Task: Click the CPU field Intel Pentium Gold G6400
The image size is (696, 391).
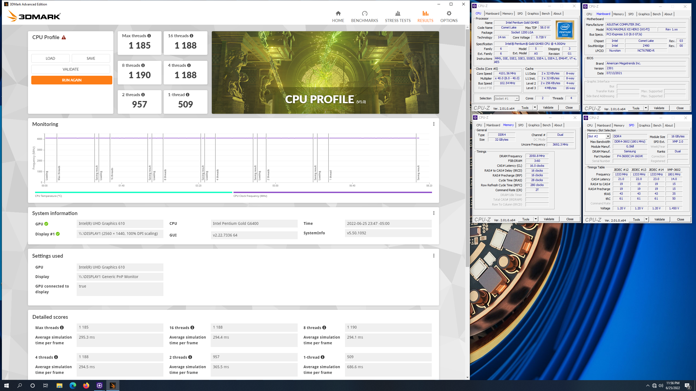Action: click(x=254, y=223)
